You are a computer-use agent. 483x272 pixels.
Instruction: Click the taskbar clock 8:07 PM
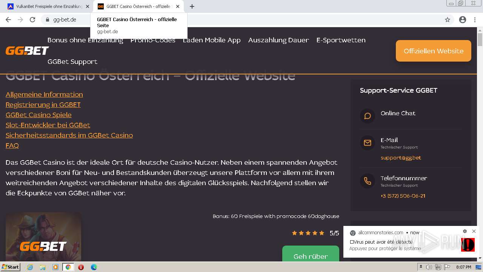(463, 267)
